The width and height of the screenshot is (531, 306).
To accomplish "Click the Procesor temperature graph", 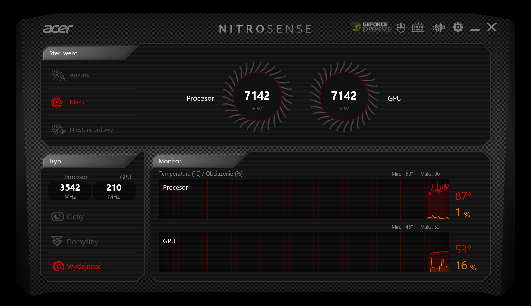I will (x=304, y=199).
